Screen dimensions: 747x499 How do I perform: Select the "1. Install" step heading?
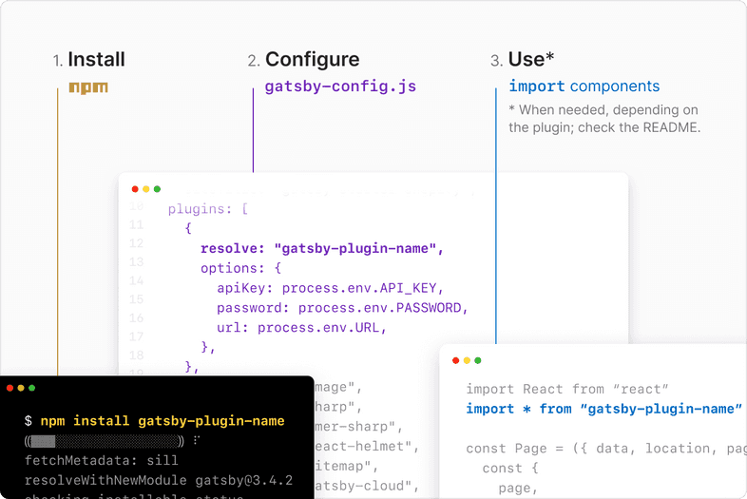coord(88,60)
